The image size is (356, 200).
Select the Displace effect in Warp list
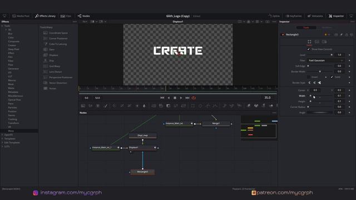tap(53, 55)
